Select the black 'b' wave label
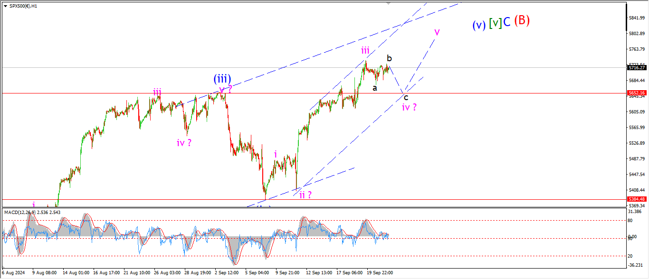 389,58
